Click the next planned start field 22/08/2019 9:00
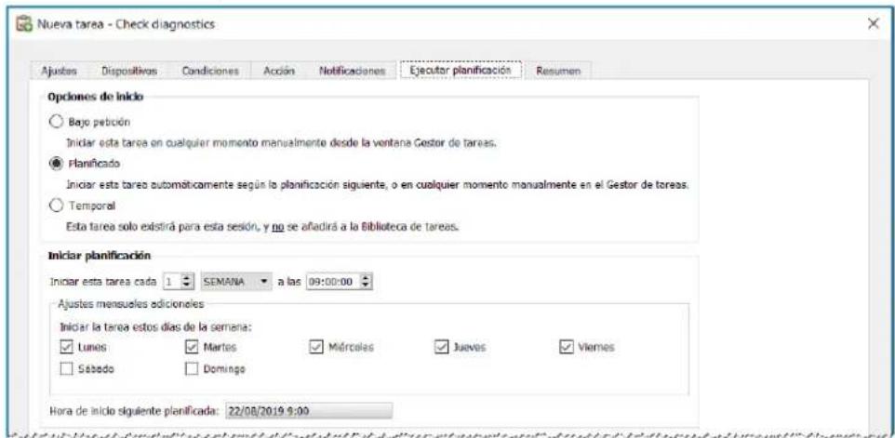This screenshot has width=895, height=438. pyautogui.click(x=310, y=411)
